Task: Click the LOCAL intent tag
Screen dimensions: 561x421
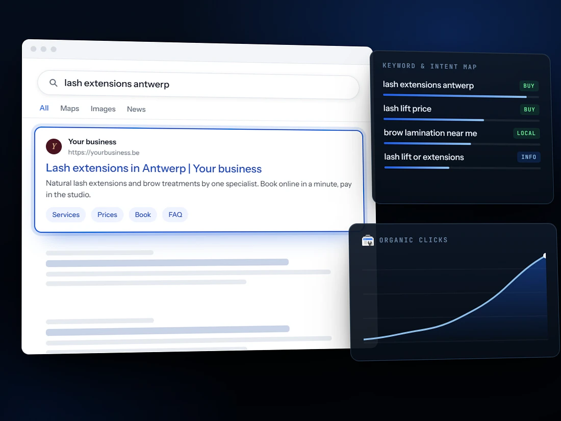Action: [x=526, y=133]
